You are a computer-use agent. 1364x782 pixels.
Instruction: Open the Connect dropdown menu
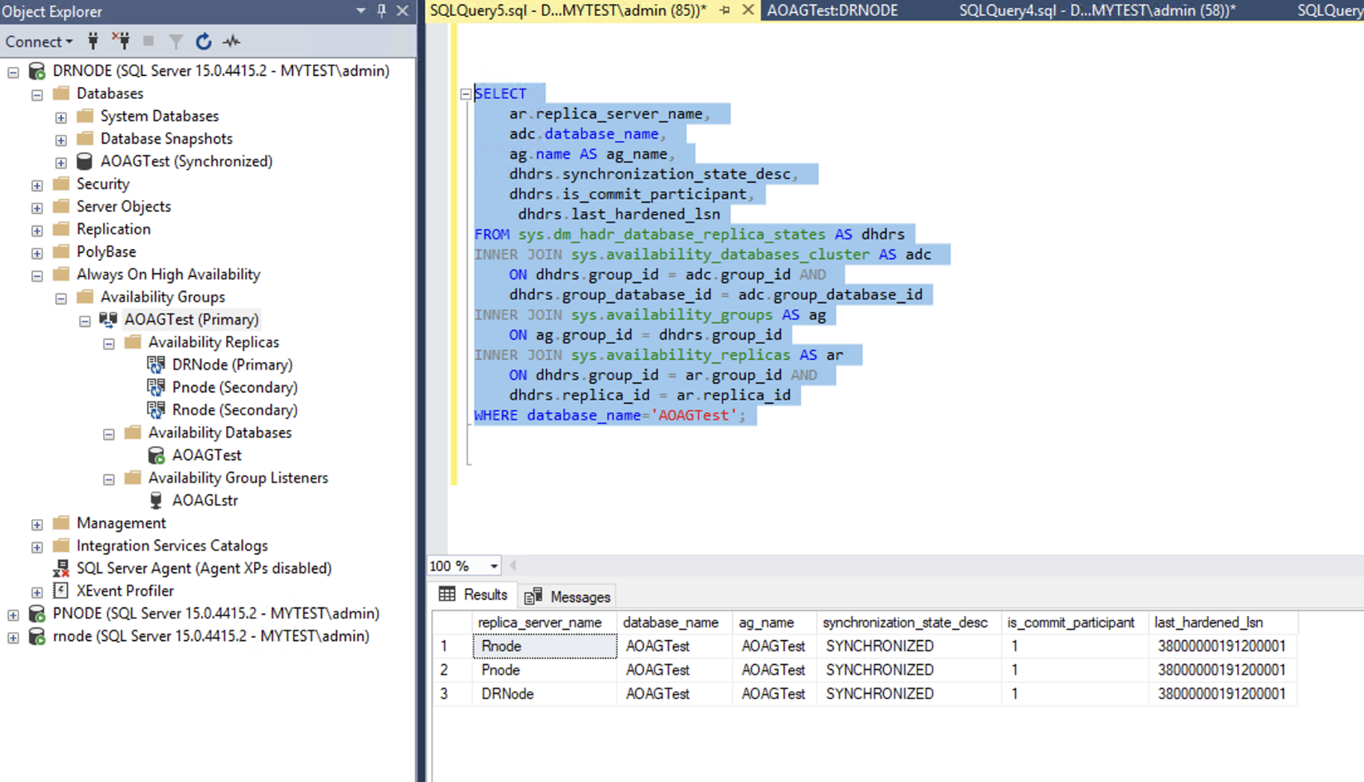pos(38,41)
